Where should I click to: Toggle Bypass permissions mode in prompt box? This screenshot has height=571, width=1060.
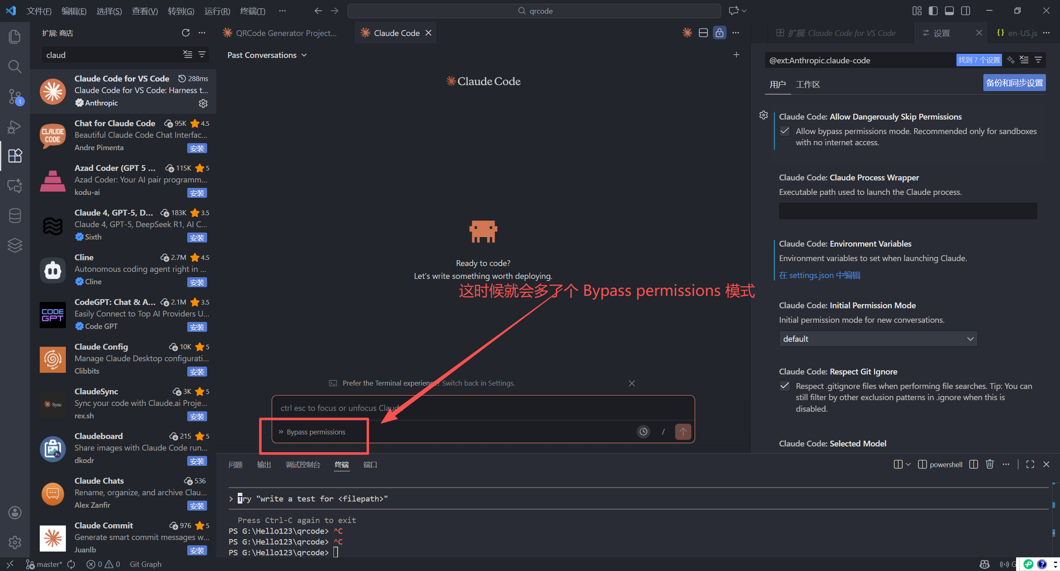[313, 432]
